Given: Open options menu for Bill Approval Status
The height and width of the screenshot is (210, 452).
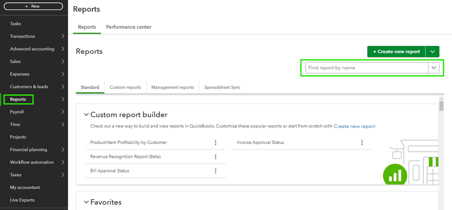Looking at the screenshot, I should tap(215, 171).
